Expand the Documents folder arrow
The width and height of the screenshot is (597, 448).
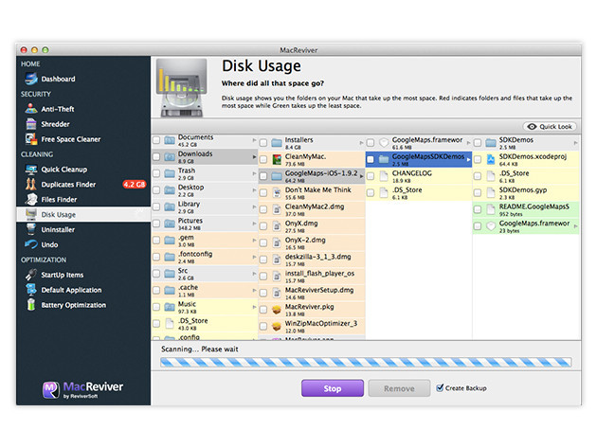coord(254,140)
